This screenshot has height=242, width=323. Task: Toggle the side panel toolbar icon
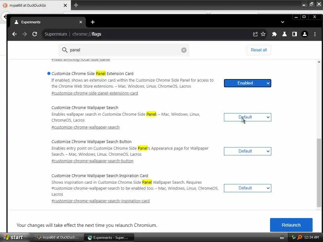(x=295, y=34)
